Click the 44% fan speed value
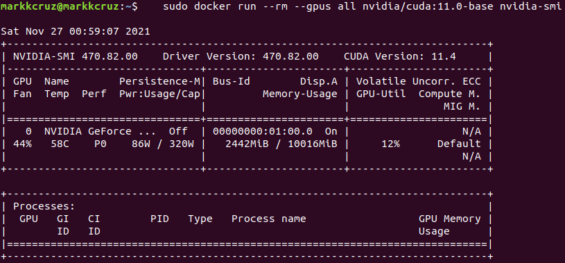565x263 pixels. tap(23, 144)
